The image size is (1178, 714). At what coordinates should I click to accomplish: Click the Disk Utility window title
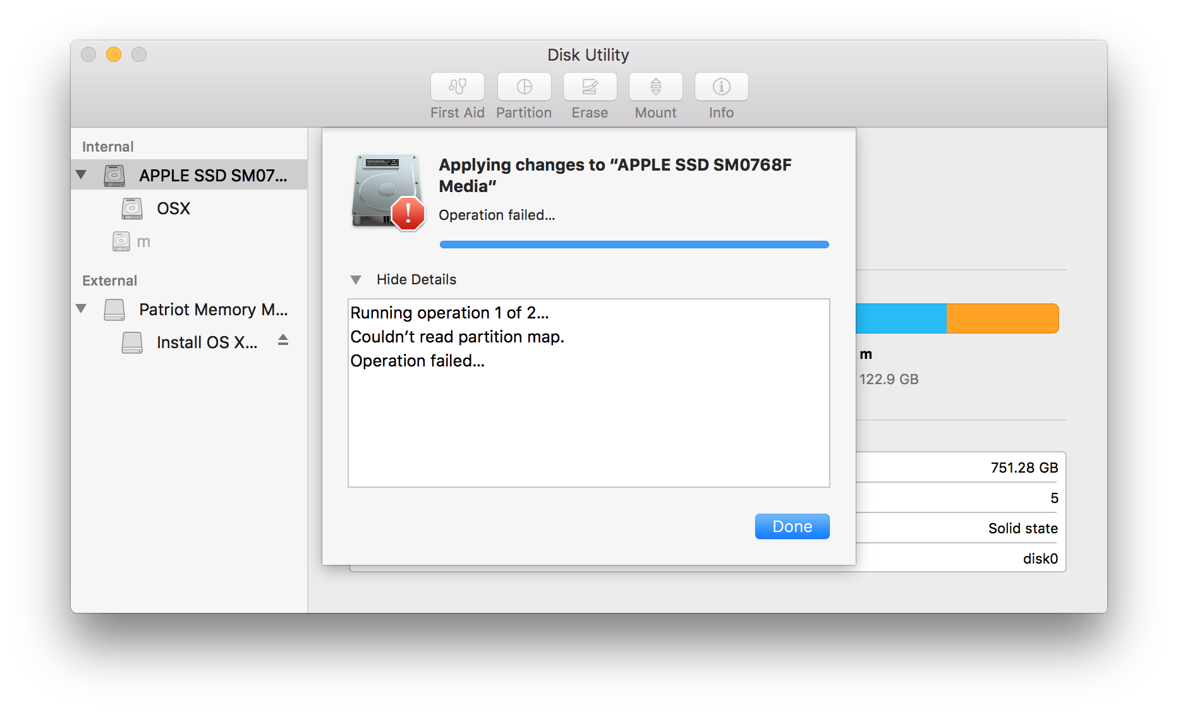(x=588, y=55)
